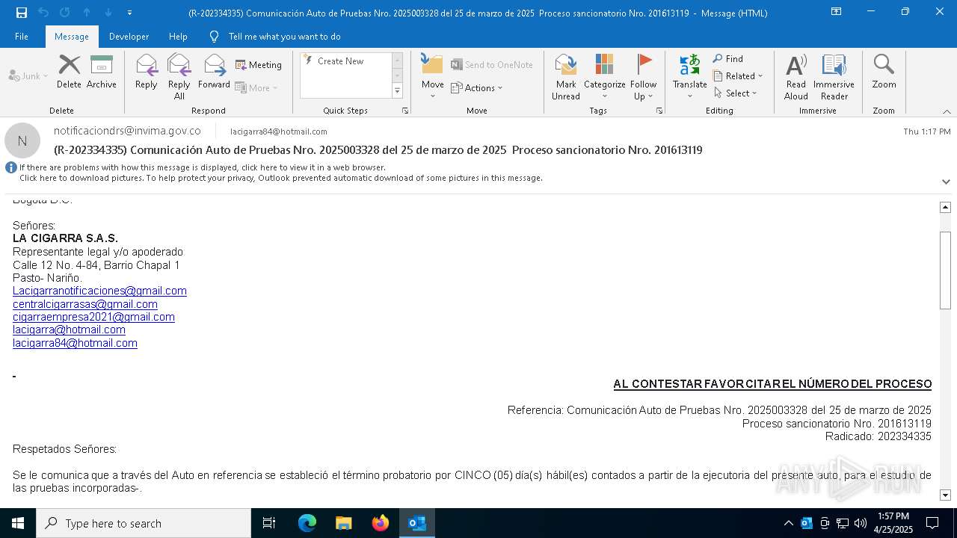The width and height of the screenshot is (957, 538).
Task: Show hidden system tray icons
Action: point(788,523)
